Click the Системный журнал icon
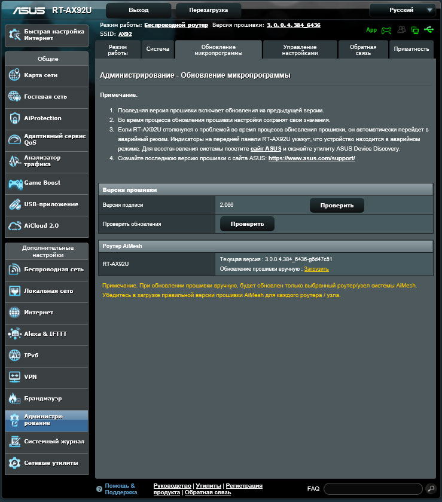Image resolution: width=442 pixels, height=502 pixels. [15, 442]
